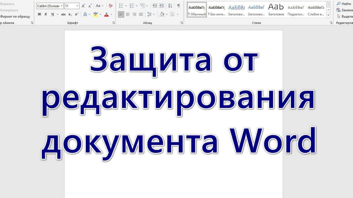The width and height of the screenshot is (353, 198).
Task: Align the text to the right
Action: [134, 14]
